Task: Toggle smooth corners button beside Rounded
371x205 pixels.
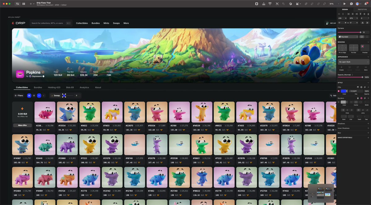Action: [x=362, y=37]
